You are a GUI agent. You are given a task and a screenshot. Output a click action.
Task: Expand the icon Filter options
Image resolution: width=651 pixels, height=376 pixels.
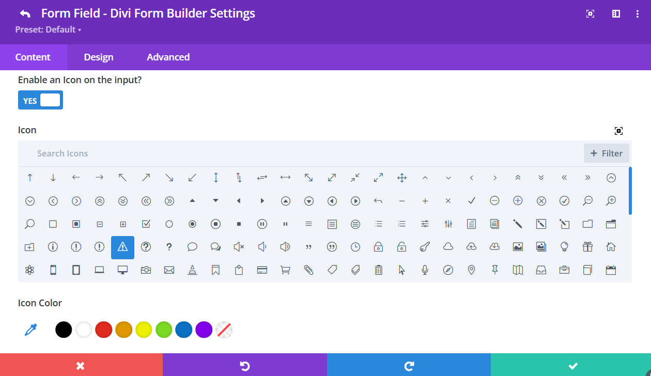(x=607, y=153)
